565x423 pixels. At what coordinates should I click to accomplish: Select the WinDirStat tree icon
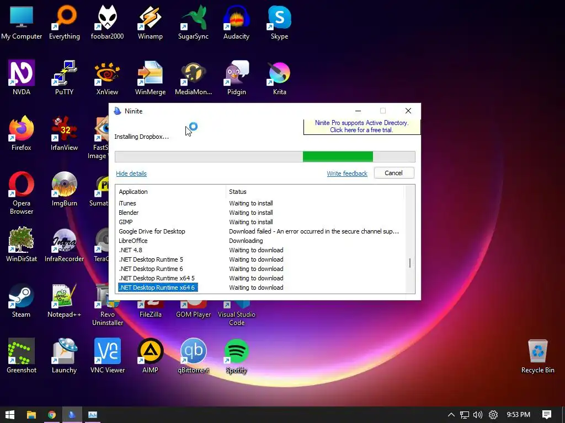(22, 245)
